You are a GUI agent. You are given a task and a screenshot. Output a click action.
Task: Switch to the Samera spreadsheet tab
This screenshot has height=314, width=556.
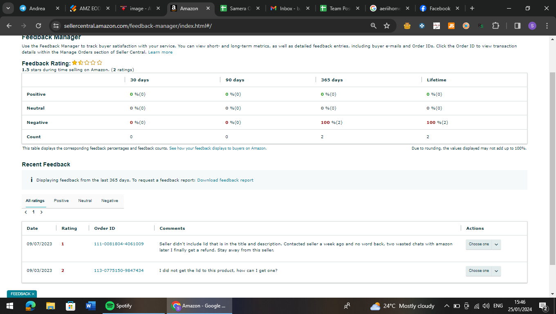click(241, 8)
